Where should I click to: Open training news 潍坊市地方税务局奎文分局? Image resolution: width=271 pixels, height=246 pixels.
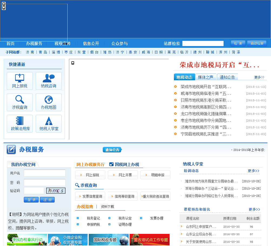coord(211,181)
